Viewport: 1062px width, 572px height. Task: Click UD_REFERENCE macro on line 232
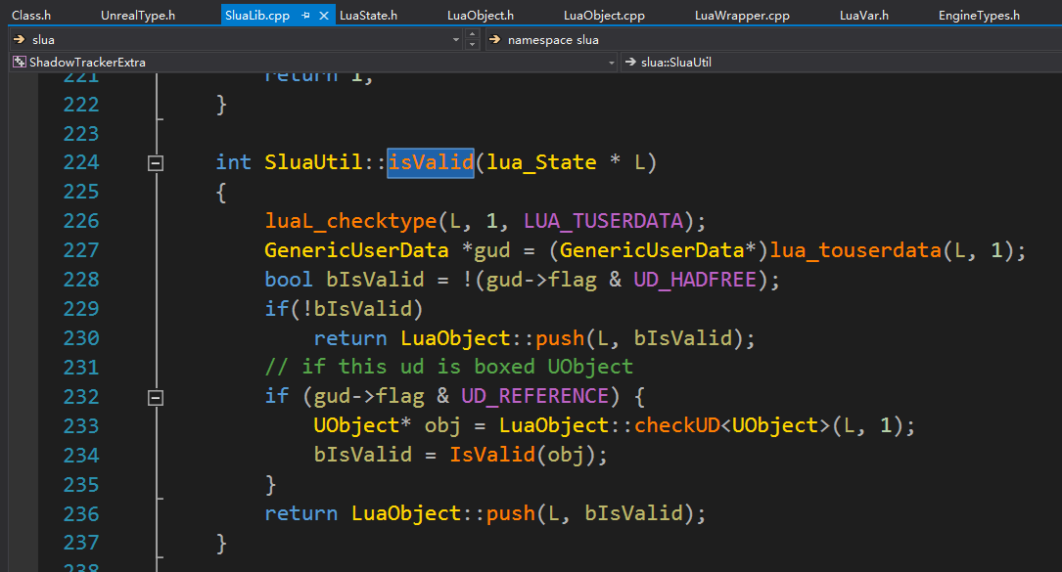pyautogui.click(x=535, y=396)
